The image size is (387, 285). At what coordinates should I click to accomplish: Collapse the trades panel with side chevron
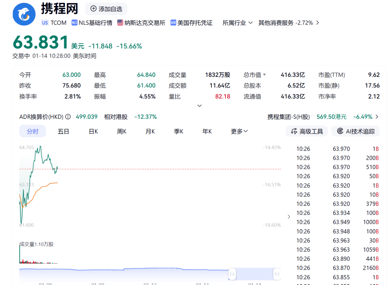289,217
